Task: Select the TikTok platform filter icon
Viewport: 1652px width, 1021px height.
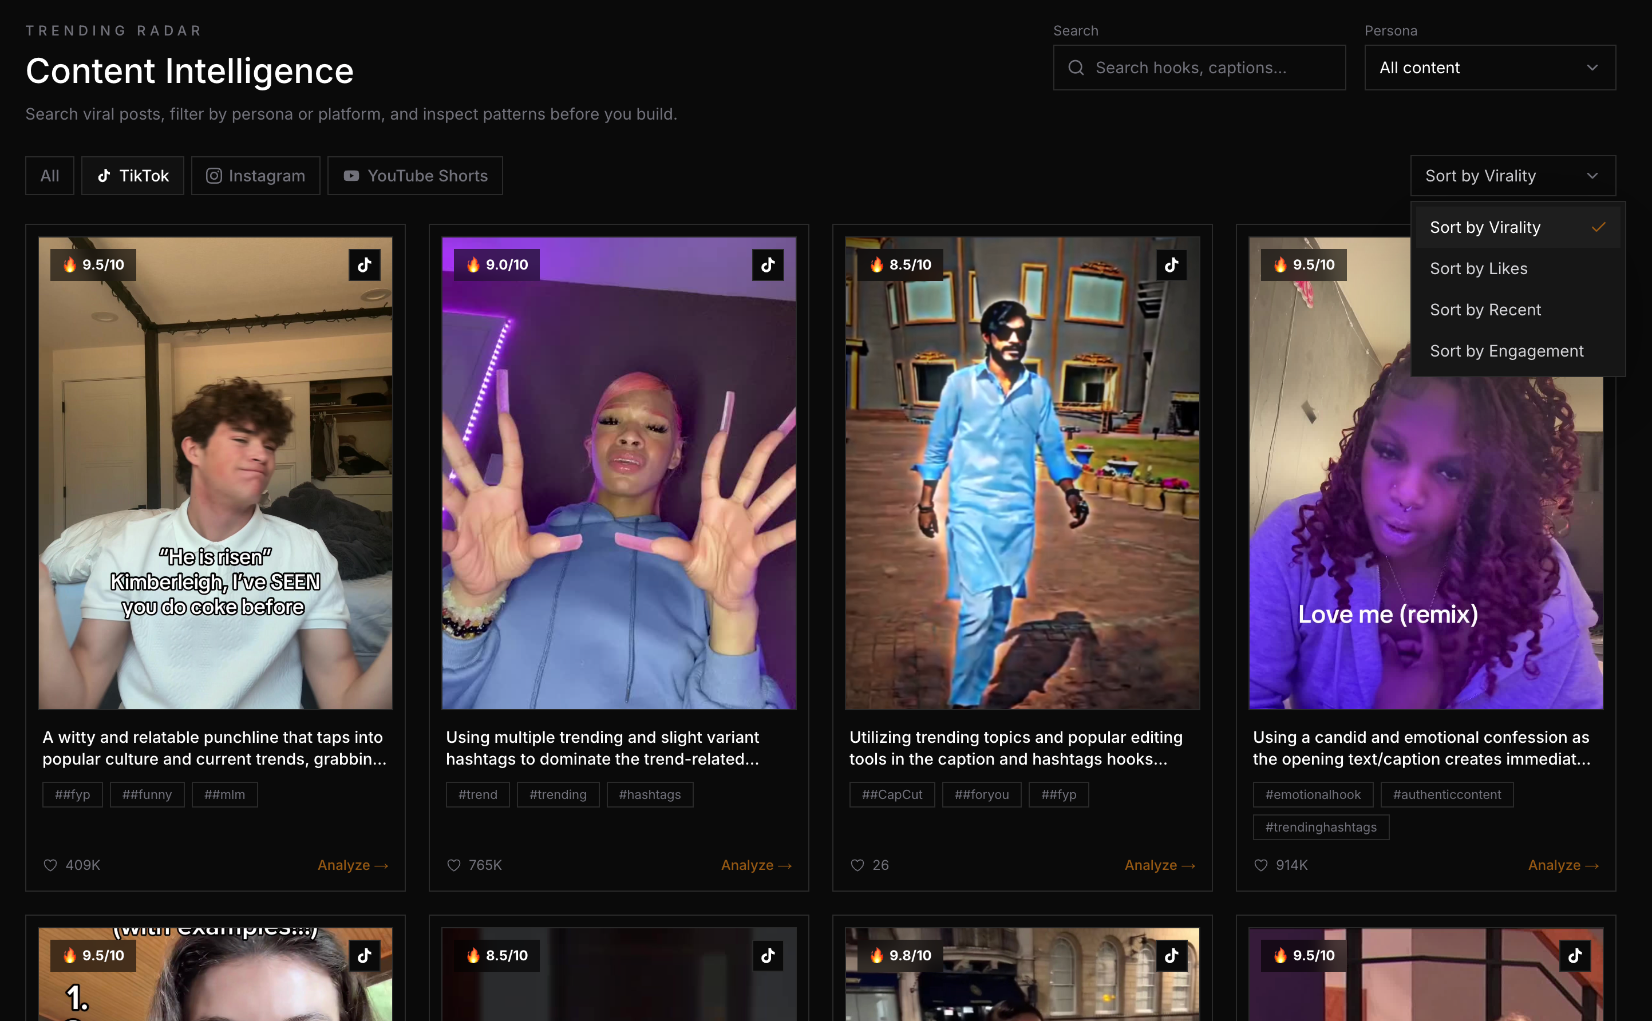Action: pos(104,176)
